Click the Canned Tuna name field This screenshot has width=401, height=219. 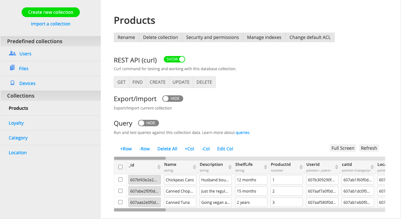click(x=180, y=202)
